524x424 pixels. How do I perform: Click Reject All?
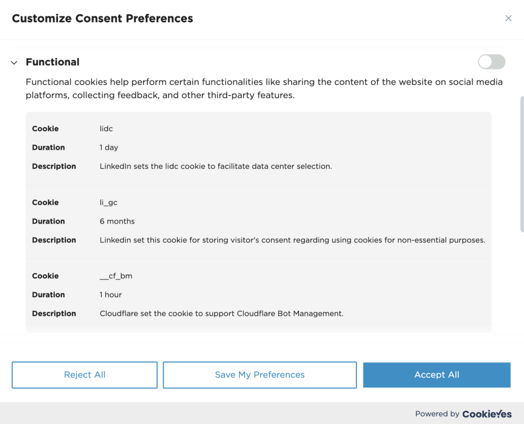(84, 375)
